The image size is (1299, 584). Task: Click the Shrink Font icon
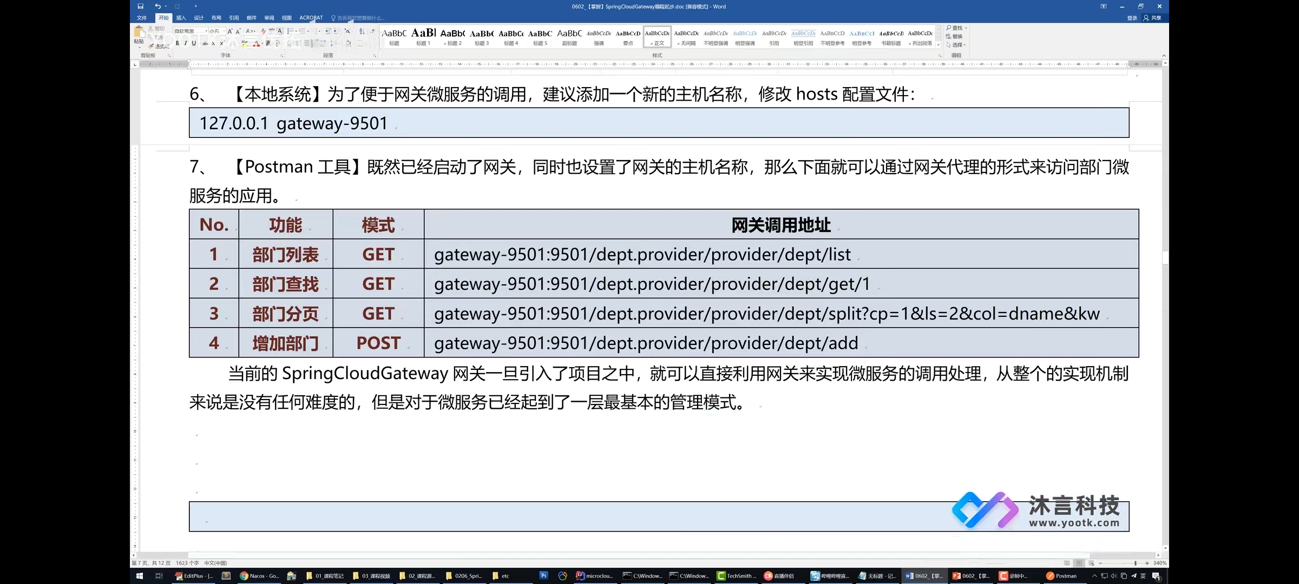pos(238,31)
